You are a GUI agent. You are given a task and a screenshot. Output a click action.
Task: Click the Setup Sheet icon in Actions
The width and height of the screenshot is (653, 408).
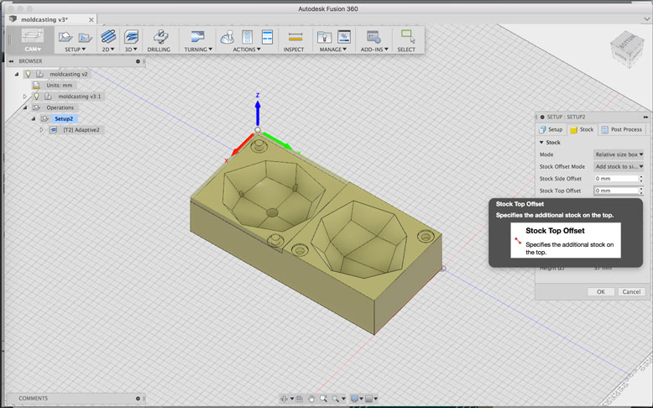(x=267, y=37)
